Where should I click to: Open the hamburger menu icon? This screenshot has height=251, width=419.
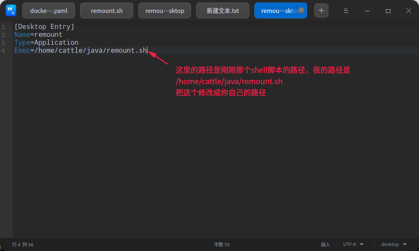click(x=346, y=10)
